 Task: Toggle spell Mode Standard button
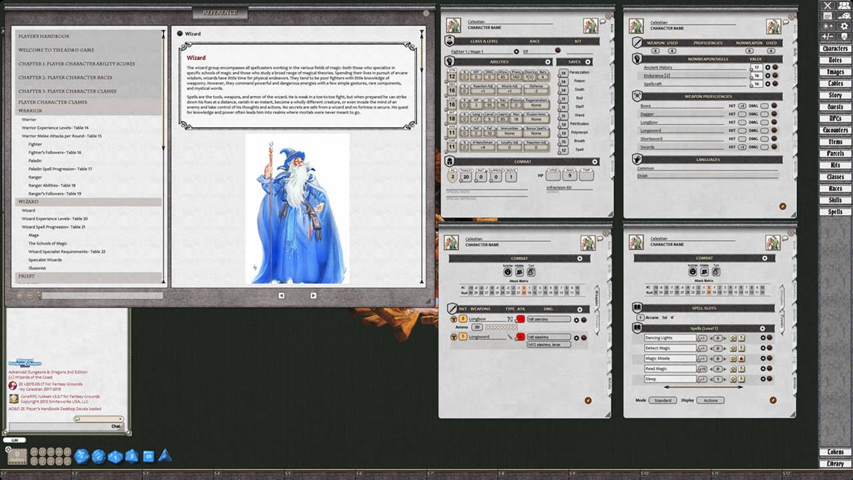click(662, 401)
